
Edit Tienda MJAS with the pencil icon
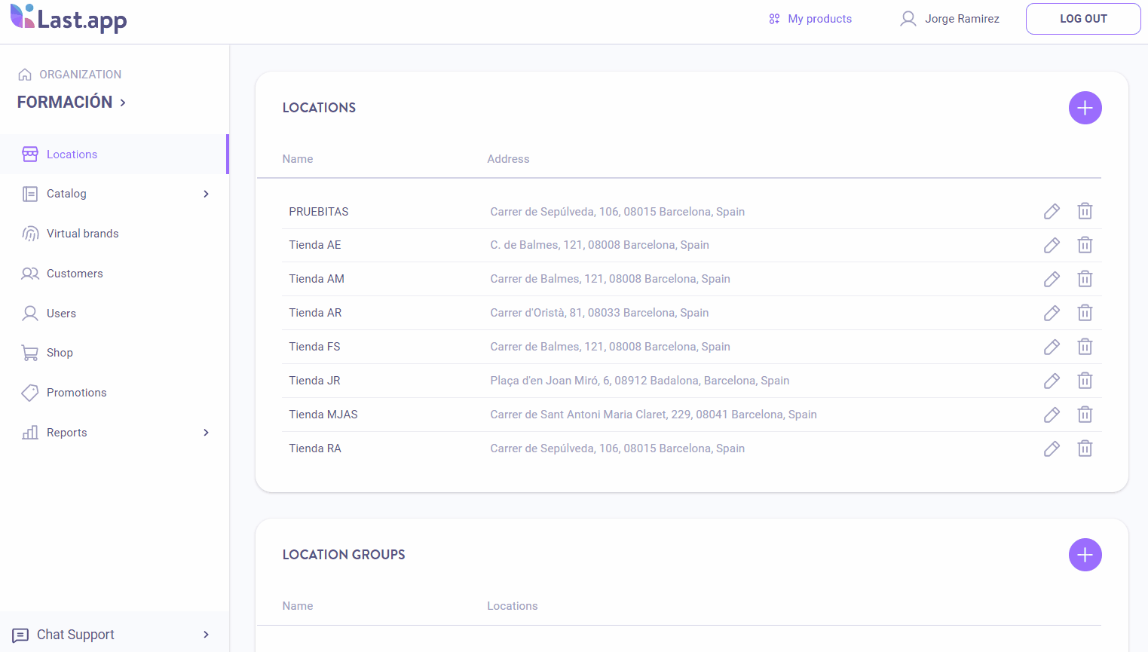click(1052, 415)
